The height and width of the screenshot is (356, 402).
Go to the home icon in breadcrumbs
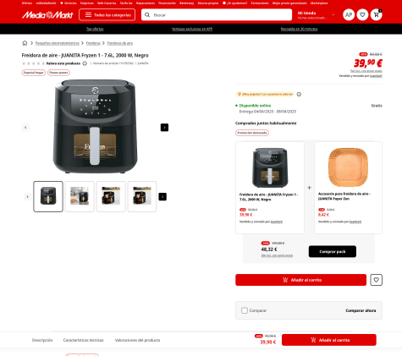point(25,43)
